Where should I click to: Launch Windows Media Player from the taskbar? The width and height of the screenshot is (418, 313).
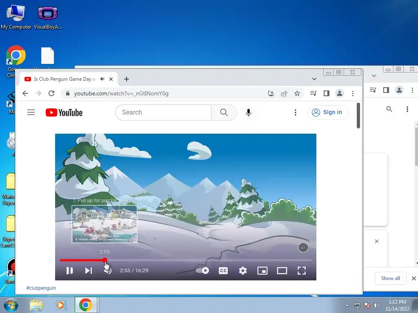coord(60,305)
